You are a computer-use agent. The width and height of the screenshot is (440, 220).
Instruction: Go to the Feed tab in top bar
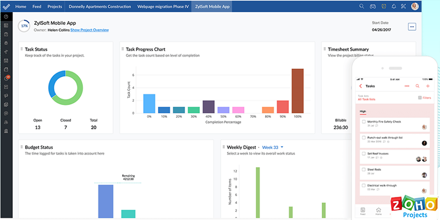pos(37,7)
